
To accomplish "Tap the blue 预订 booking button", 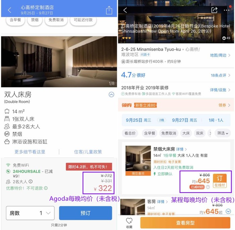I will 85,213.
